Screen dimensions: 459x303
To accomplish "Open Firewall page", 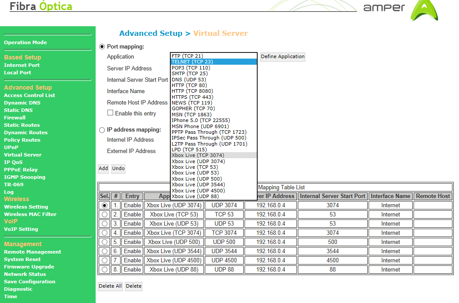I will pyautogui.click(x=15, y=118).
